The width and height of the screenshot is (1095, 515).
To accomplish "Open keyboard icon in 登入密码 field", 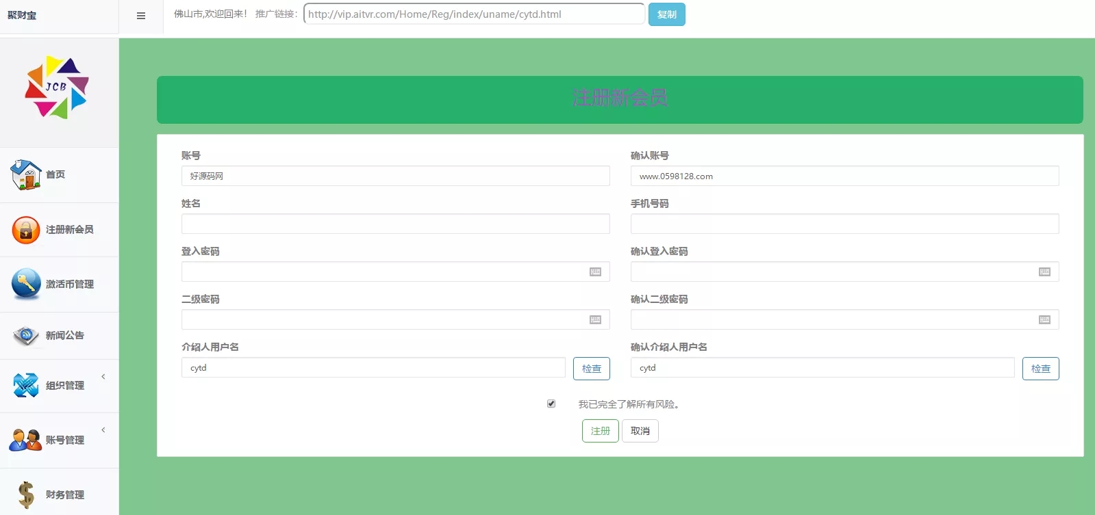I will point(595,272).
